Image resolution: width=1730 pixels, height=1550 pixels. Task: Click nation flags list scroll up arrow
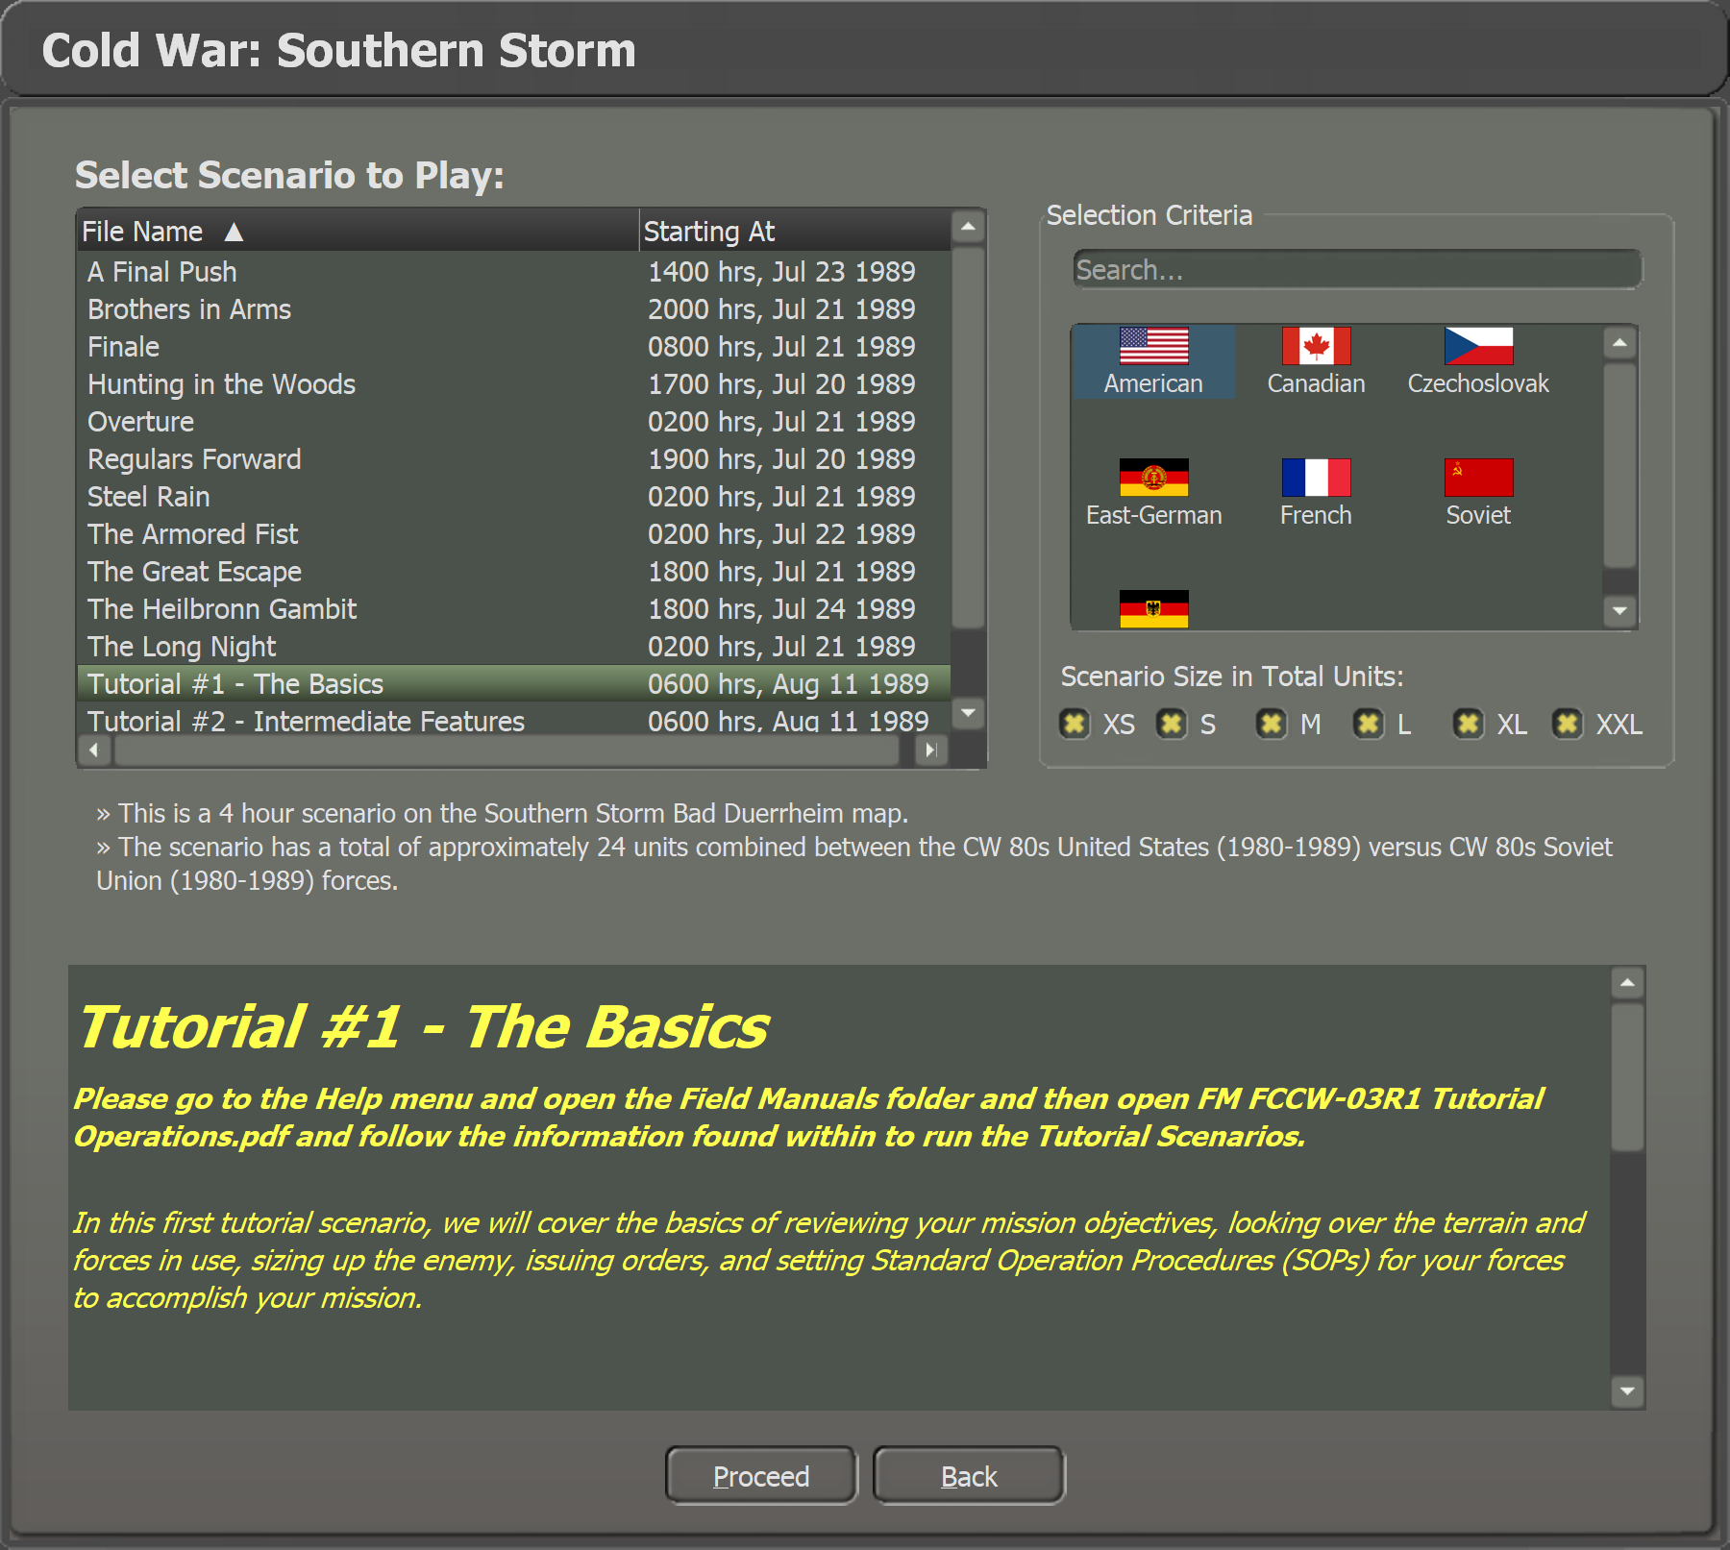pyautogui.click(x=1620, y=343)
